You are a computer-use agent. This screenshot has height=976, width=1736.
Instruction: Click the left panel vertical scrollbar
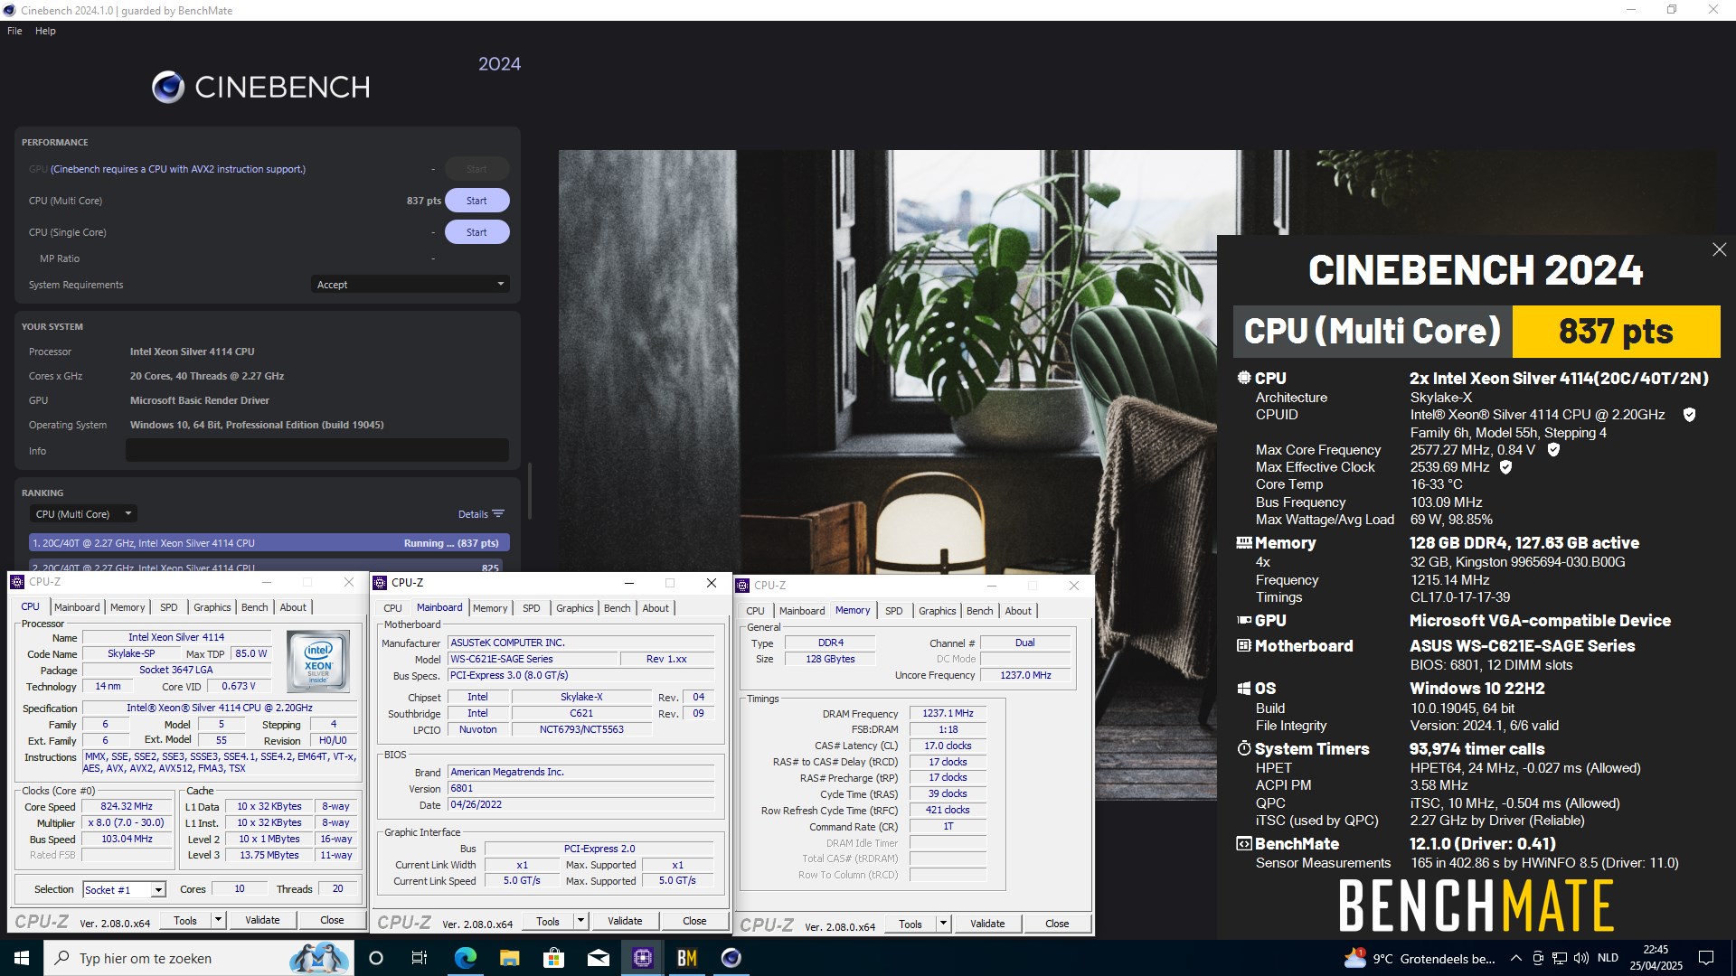click(530, 490)
